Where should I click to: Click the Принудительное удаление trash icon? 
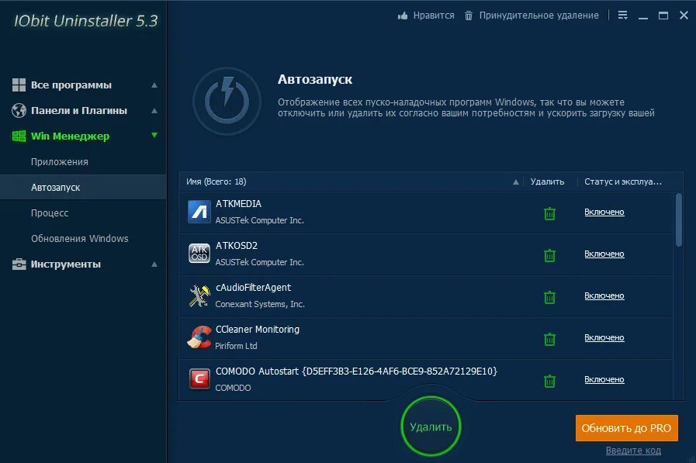(x=469, y=16)
